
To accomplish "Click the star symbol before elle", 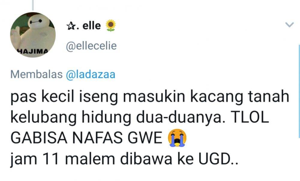I will click(x=71, y=26).
